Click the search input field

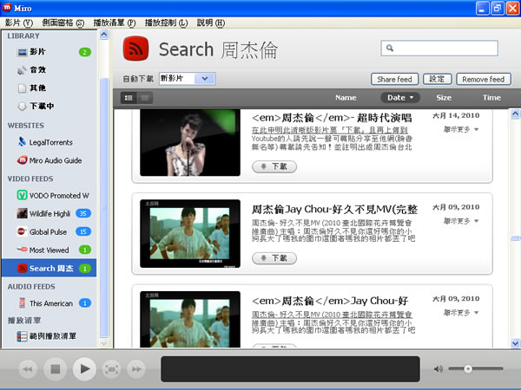coord(439,49)
